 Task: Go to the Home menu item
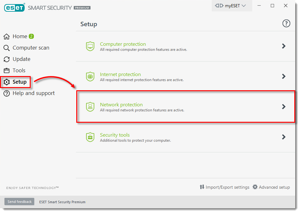20,37
